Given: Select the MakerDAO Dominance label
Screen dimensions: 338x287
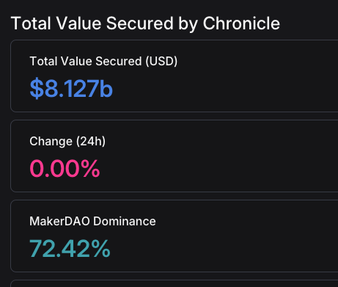Looking at the screenshot, I should pyautogui.click(x=92, y=221).
